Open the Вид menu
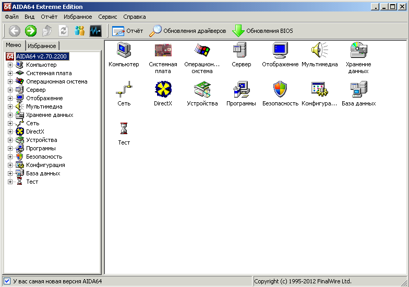 point(29,17)
